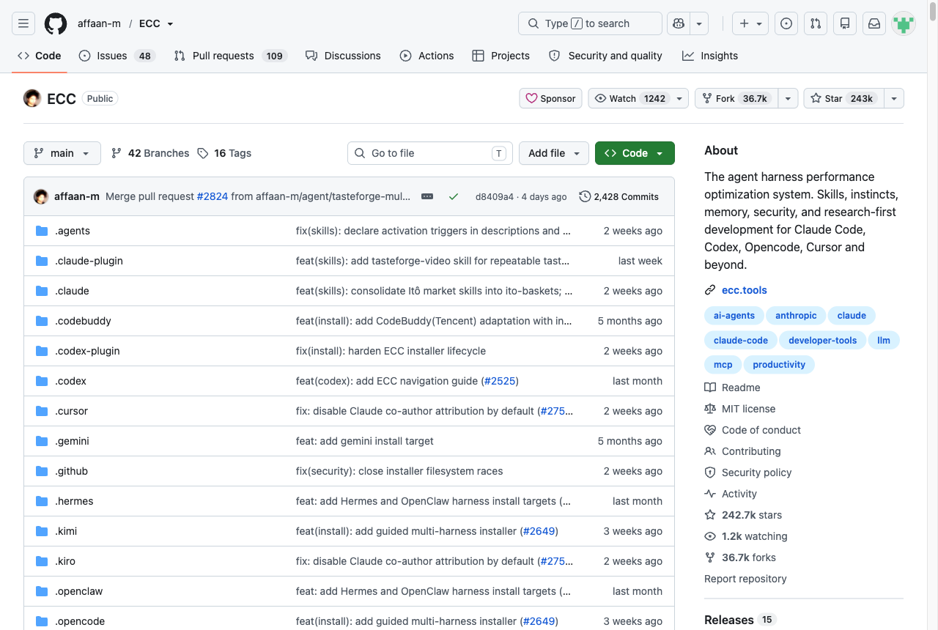Open the .kiro folder name
This screenshot has height=630, width=938.
click(65, 561)
